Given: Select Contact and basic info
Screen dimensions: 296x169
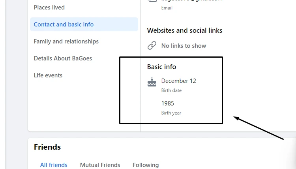Looking at the screenshot, I should click(84, 24).
